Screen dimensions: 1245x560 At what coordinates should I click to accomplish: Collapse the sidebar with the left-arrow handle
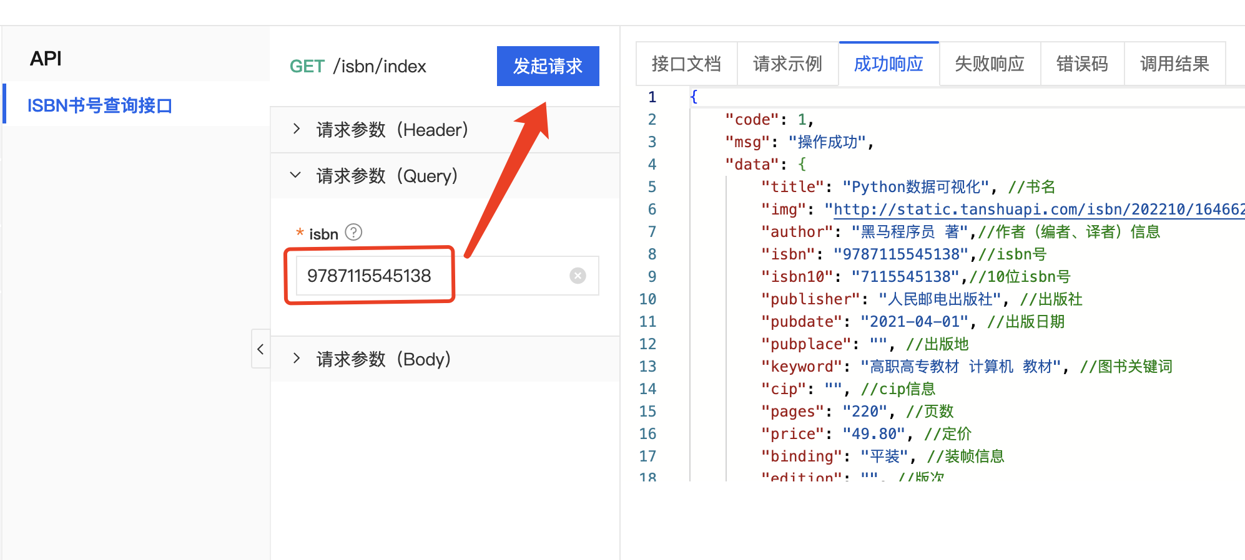pos(260,349)
